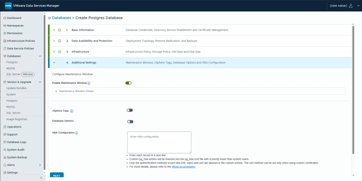362x181 pixels.
Task: Click the Infrastructure step title
Action: click(x=80, y=52)
